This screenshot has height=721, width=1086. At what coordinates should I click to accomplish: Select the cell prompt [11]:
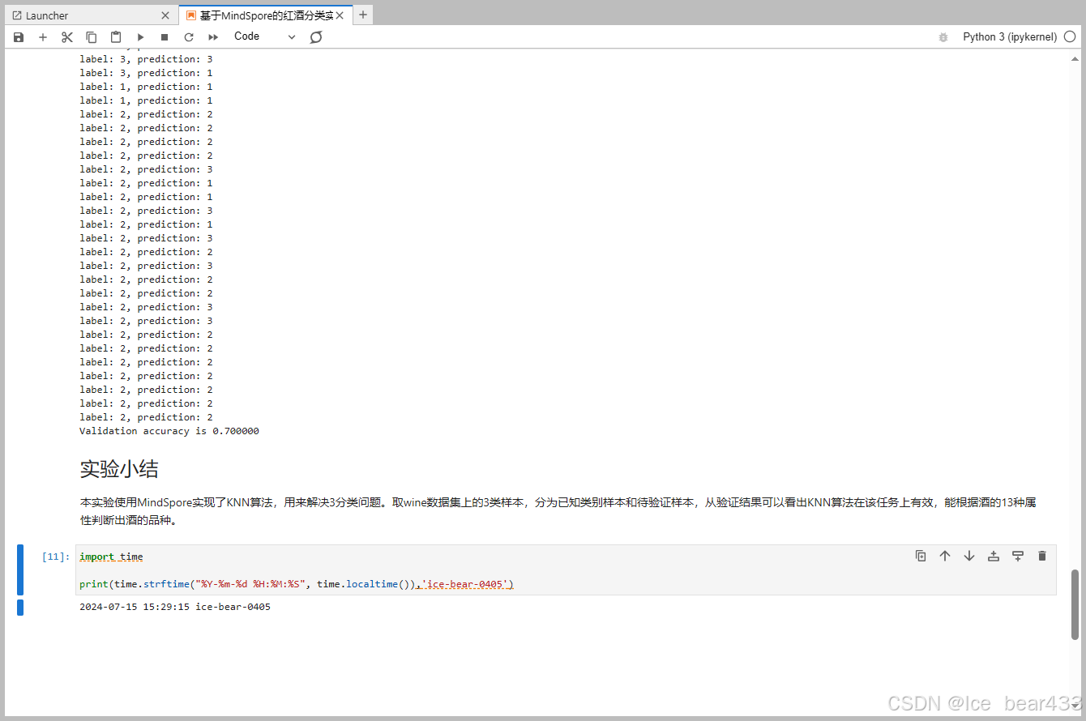coord(56,557)
